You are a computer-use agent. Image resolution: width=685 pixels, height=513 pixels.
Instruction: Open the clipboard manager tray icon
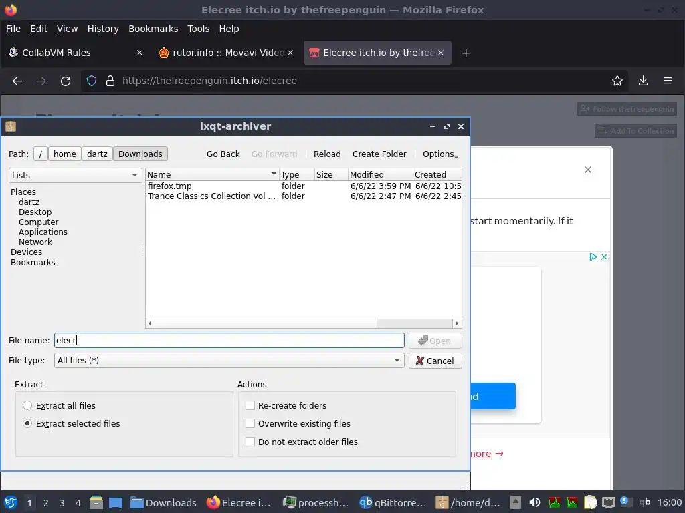click(590, 502)
